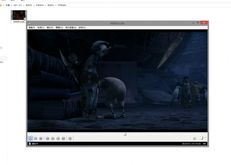
Task: Mute the audio with the speaker icon
Action: coord(195,138)
